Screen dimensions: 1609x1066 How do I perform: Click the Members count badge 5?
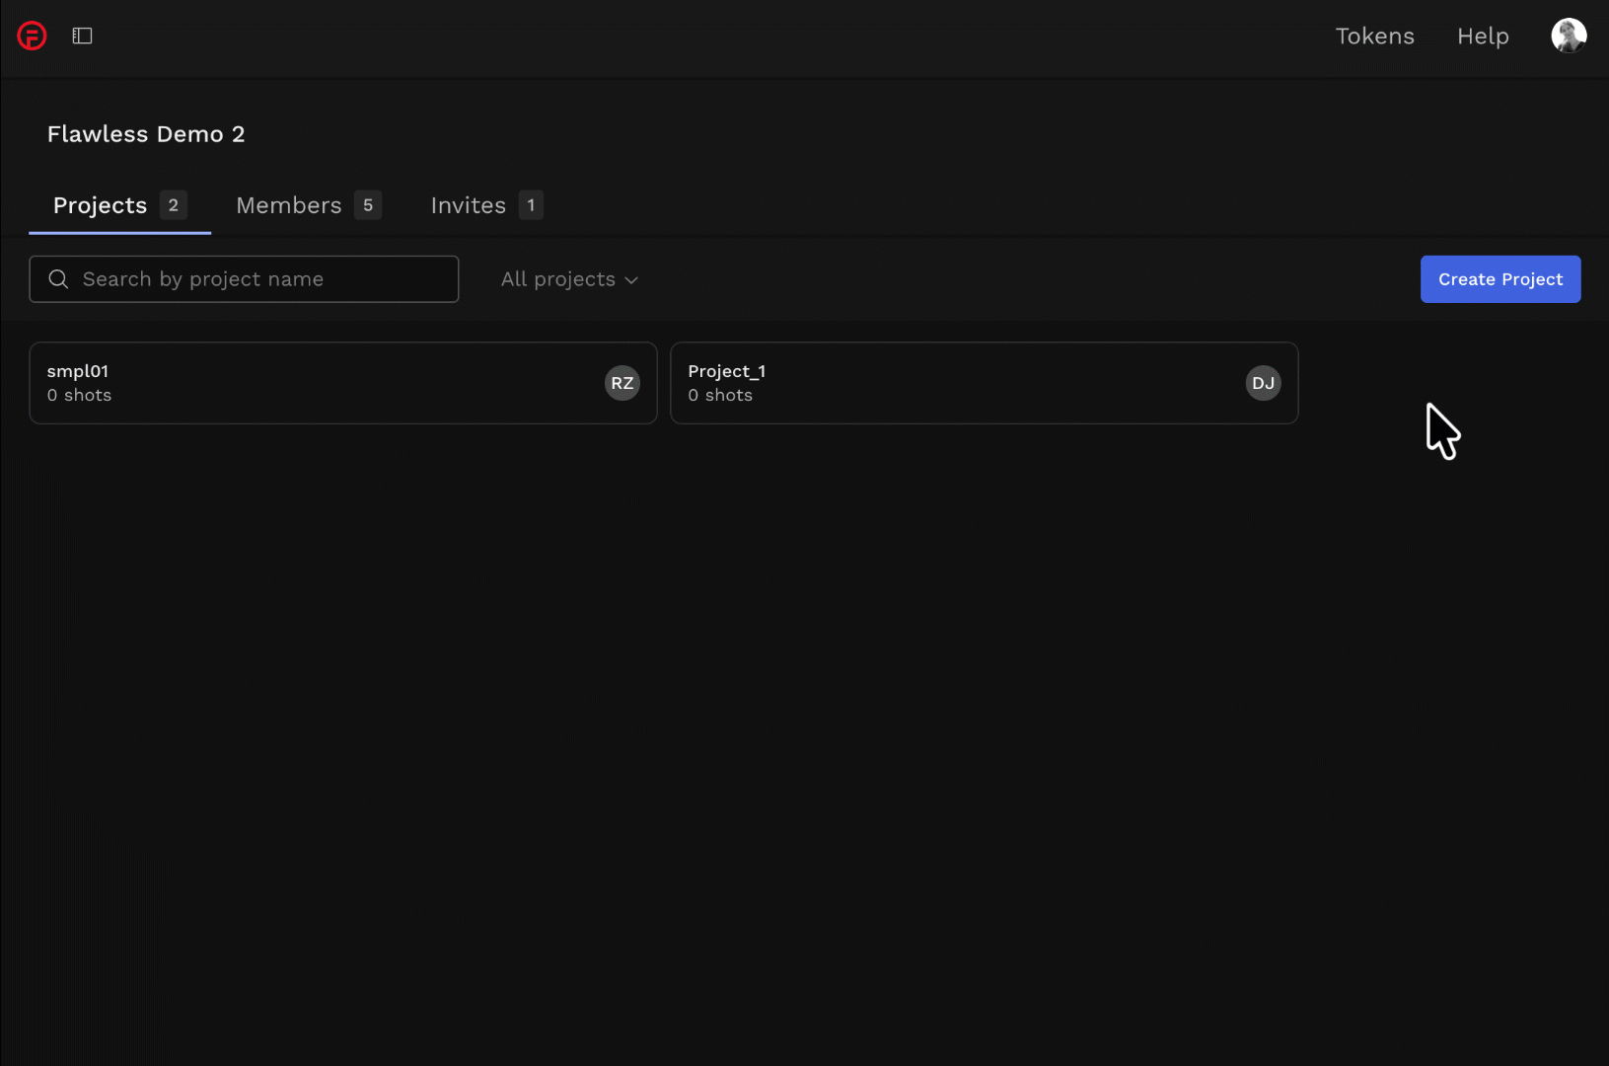point(368,205)
